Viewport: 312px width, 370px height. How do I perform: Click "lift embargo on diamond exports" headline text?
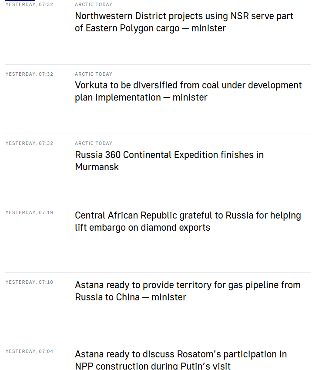[142, 228]
